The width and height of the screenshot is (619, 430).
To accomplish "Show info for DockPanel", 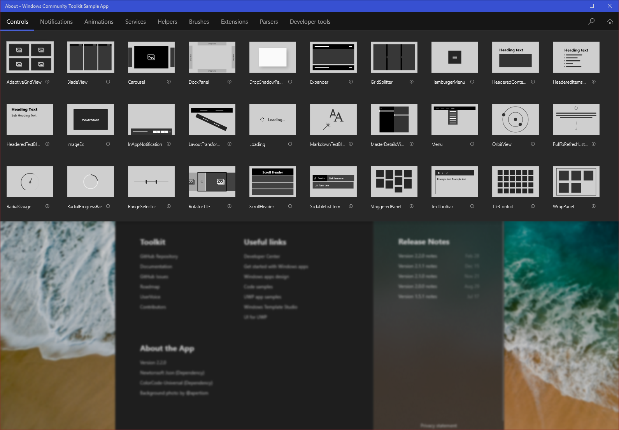I will coord(230,82).
